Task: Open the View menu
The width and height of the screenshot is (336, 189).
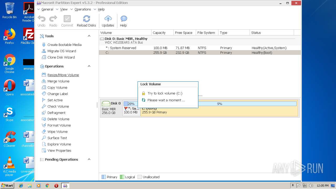Action: [x=64, y=9]
